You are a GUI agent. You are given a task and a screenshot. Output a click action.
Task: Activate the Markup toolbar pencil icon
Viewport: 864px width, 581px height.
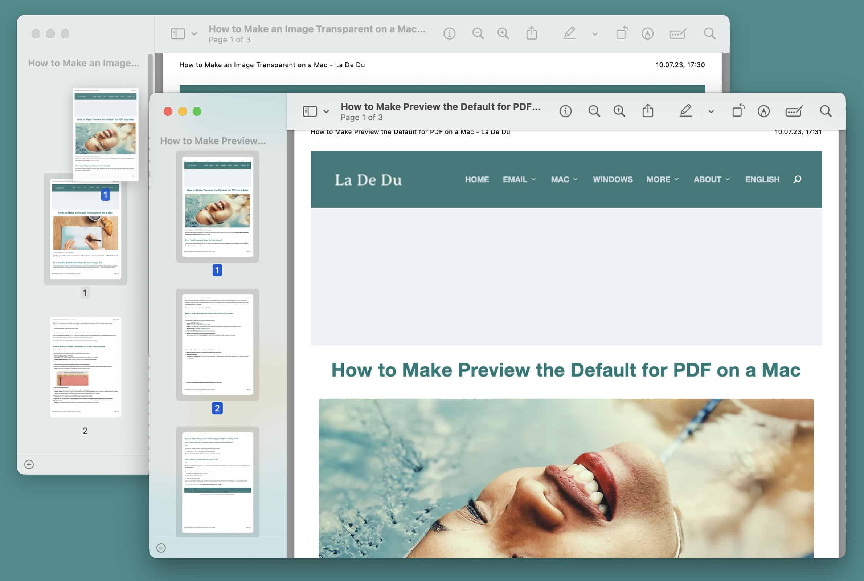pyautogui.click(x=686, y=111)
